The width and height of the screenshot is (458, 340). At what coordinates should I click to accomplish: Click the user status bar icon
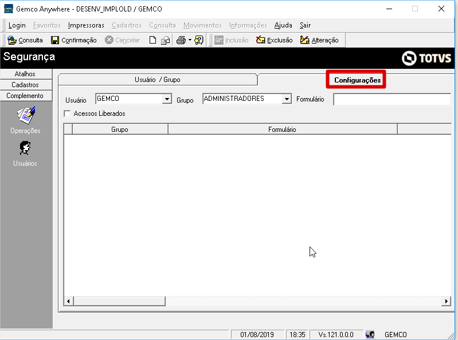[x=370, y=334]
